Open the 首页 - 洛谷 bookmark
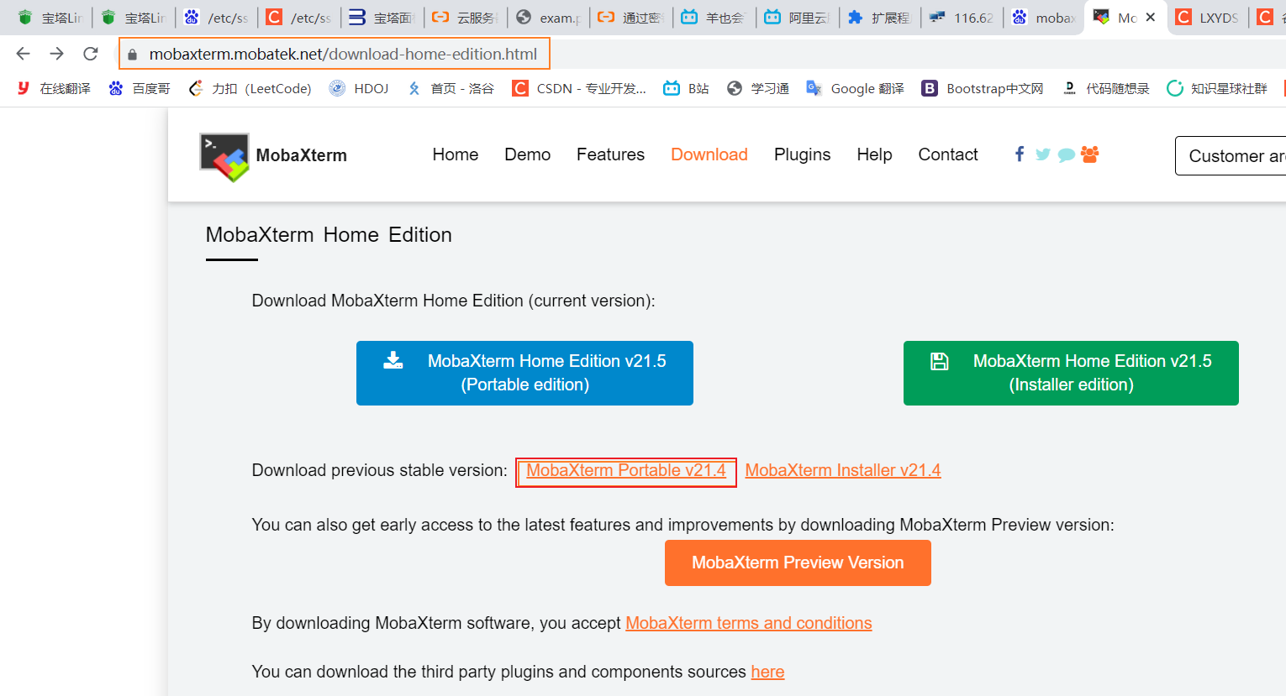 click(x=451, y=88)
